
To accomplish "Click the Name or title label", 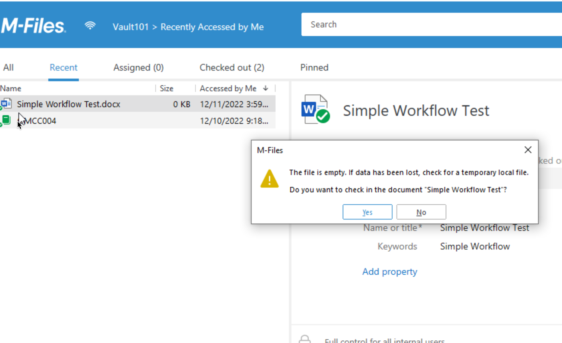I will coord(392,228).
